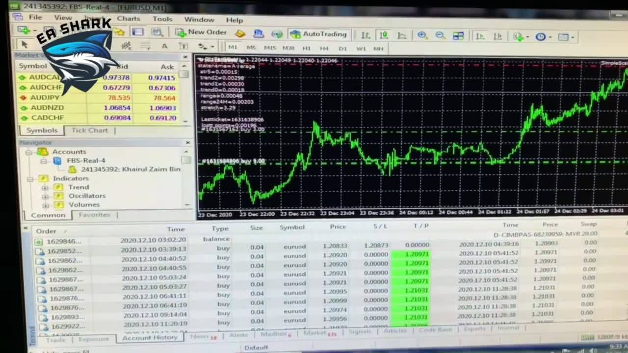Switch to the Tick Chart tab

click(x=90, y=130)
